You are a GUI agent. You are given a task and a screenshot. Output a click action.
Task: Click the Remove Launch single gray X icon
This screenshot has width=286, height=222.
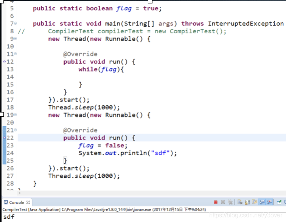(223, 202)
